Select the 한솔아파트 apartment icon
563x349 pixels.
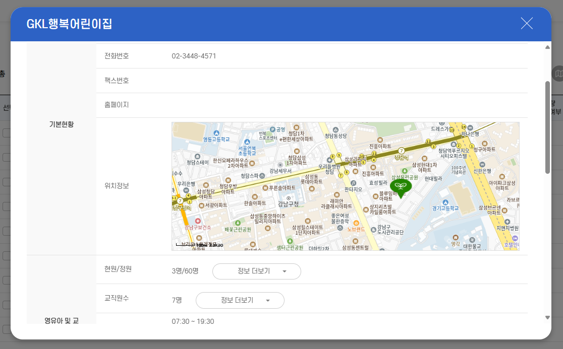[x=255, y=197]
